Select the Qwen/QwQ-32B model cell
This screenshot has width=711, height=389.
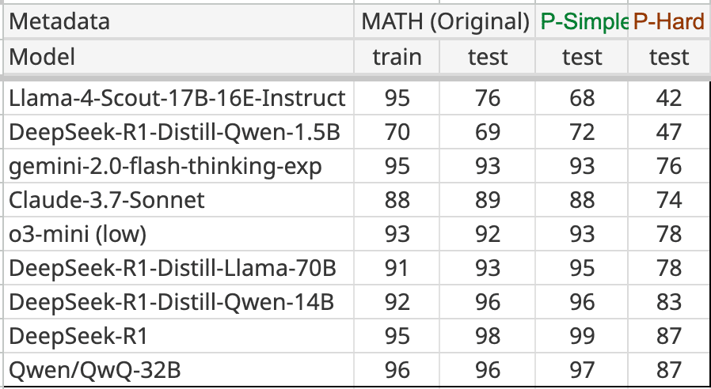[89, 370]
